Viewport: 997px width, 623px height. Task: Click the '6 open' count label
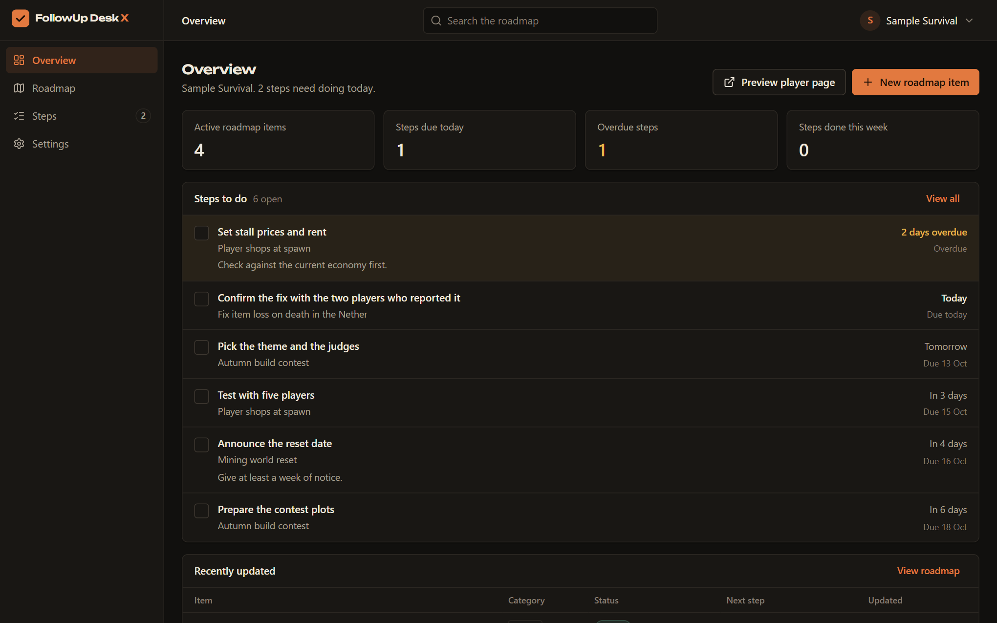[267, 199]
